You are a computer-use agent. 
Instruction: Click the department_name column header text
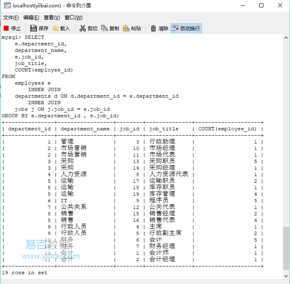tap(85, 129)
